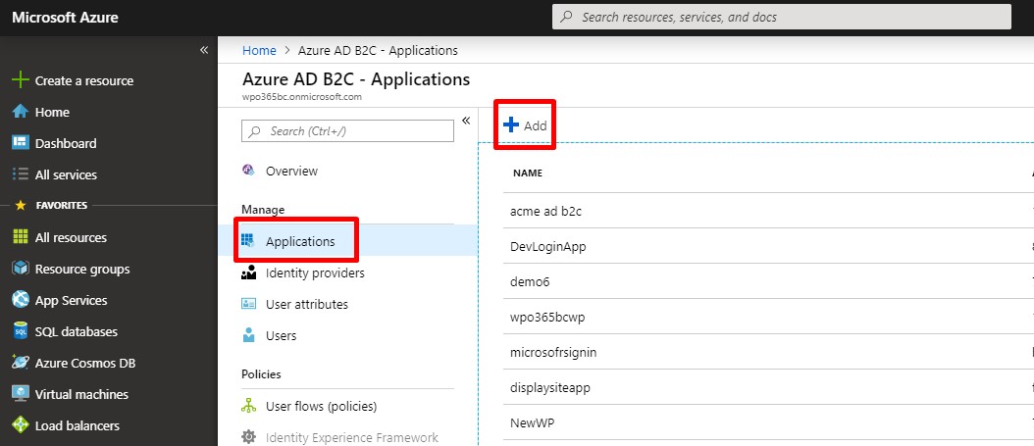Viewport: 1034px width, 446px height.
Task: Click the Favorites star icon
Action: [x=21, y=206]
